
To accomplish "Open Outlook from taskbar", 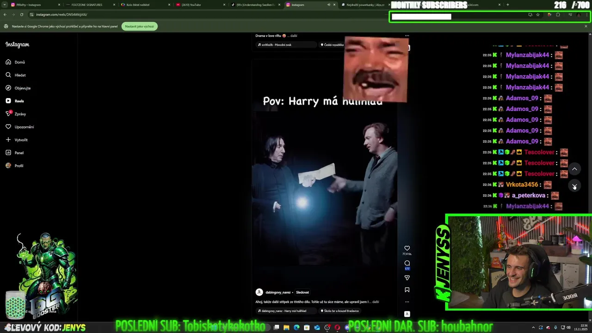I will coord(317,327).
